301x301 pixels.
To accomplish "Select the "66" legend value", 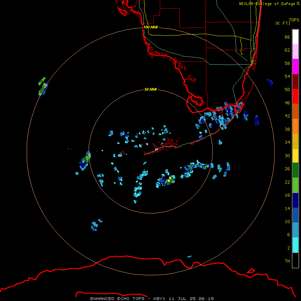I will click(x=287, y=37).
